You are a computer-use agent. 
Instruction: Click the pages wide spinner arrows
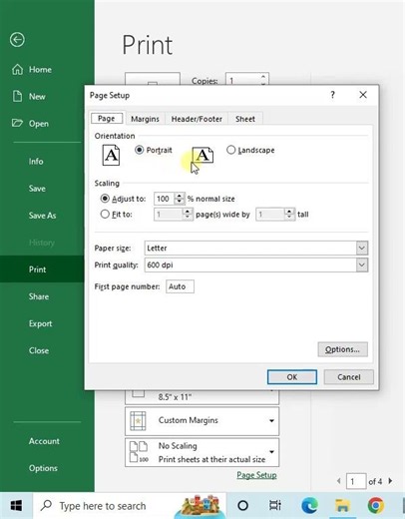188,215
